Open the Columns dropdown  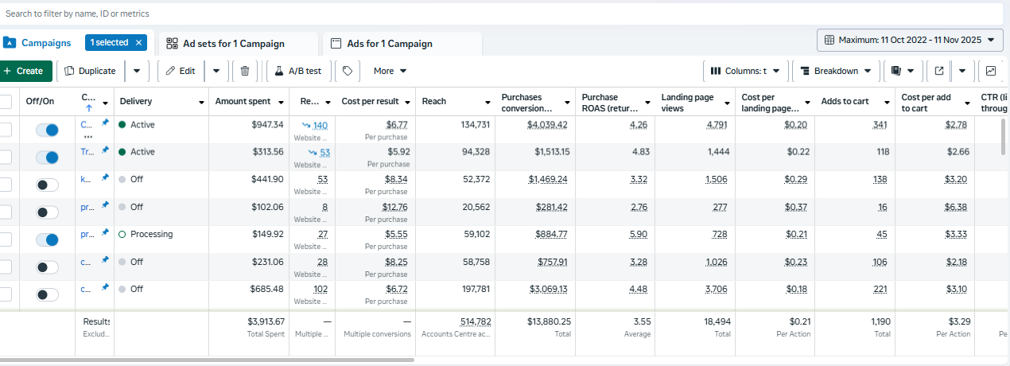click(x=744, y=71)
